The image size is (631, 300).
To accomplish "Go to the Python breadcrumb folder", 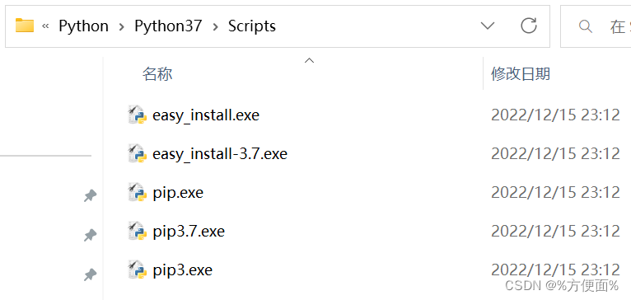I will coord(84,26).
